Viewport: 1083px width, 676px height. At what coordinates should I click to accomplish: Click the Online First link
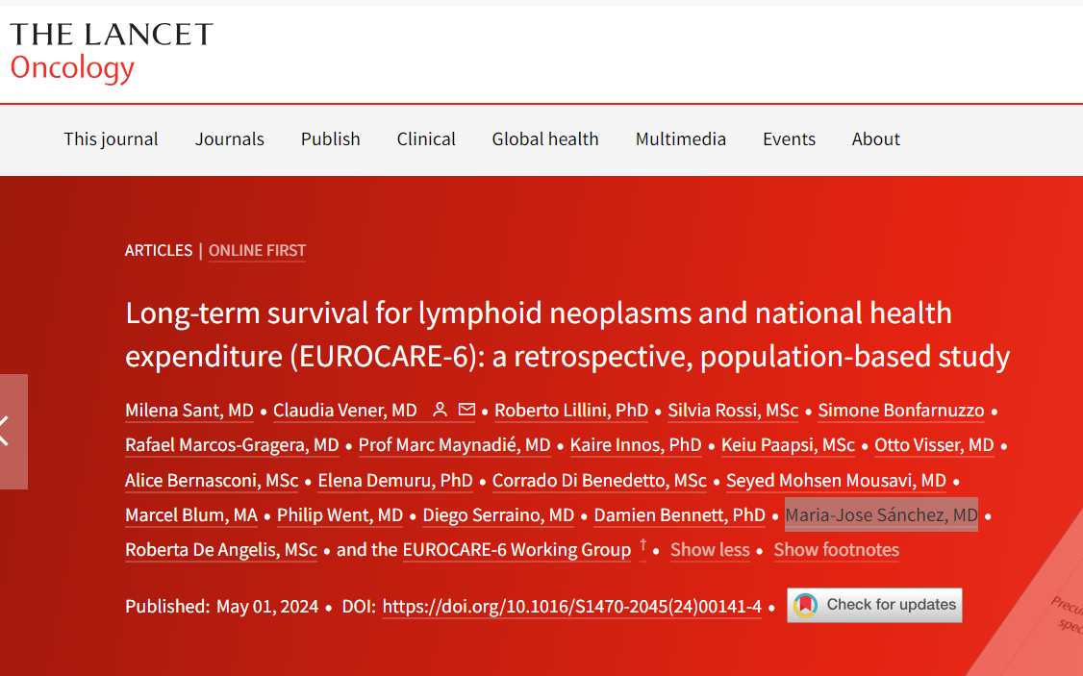click(x=257, y=250)
